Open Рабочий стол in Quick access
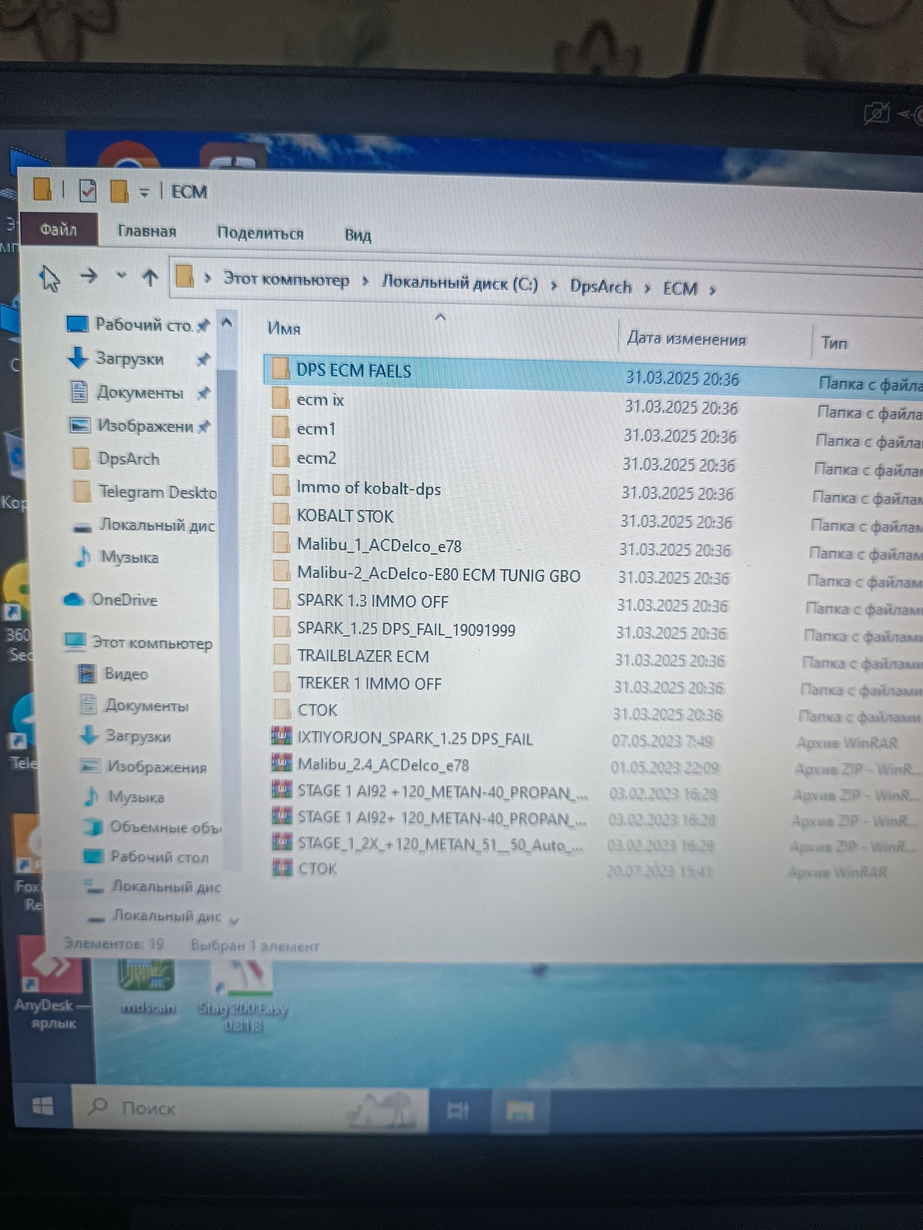This screenshot has height=1230, width=923. (143, 324)
